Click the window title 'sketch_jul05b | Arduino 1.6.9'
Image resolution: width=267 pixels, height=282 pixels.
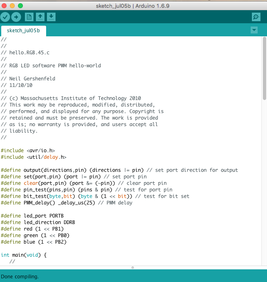133,6
